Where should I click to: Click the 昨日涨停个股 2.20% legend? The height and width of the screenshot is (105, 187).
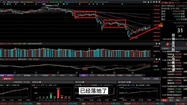pos(126,85)
